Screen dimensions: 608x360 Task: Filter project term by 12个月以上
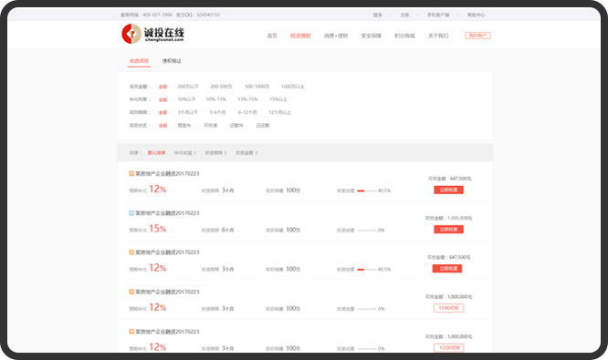(x=280, y=112)
